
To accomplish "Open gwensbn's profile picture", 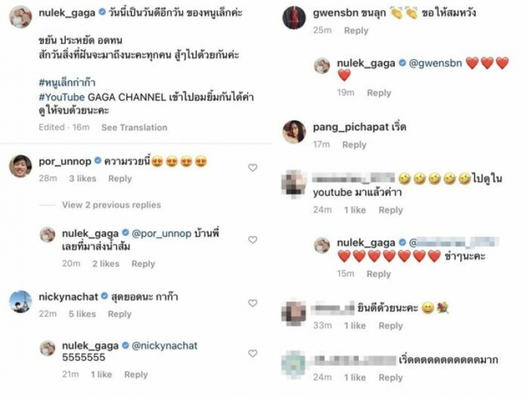I will [x=294, y=18].
